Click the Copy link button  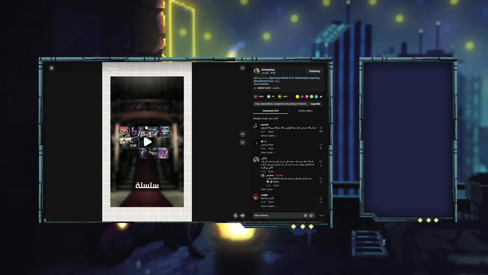[x=315, y=104]
